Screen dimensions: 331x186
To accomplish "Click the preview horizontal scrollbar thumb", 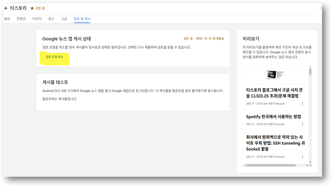I will point(271,165).
